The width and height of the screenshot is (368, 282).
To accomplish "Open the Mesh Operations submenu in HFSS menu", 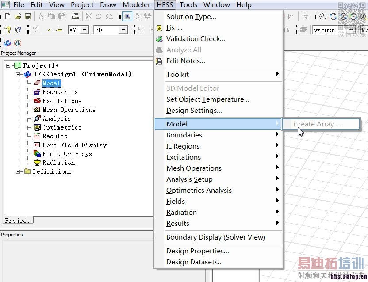I will point(218,168).
